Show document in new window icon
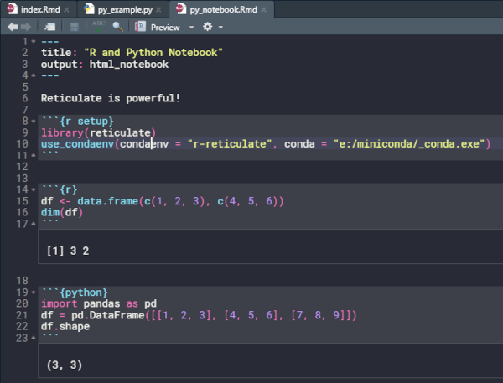 pos(49,27)
